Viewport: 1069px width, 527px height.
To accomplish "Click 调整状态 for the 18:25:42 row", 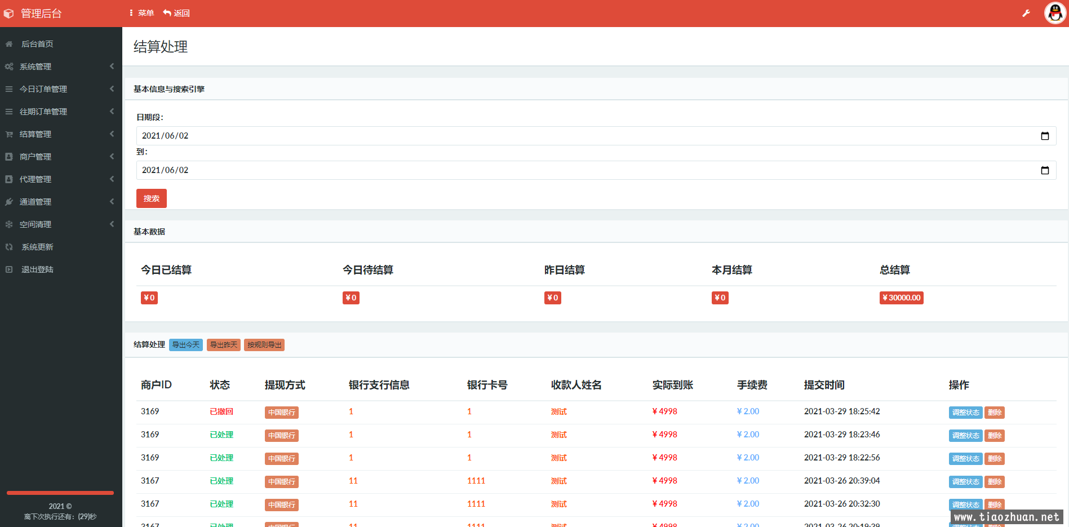I will (x=965, y=413).
